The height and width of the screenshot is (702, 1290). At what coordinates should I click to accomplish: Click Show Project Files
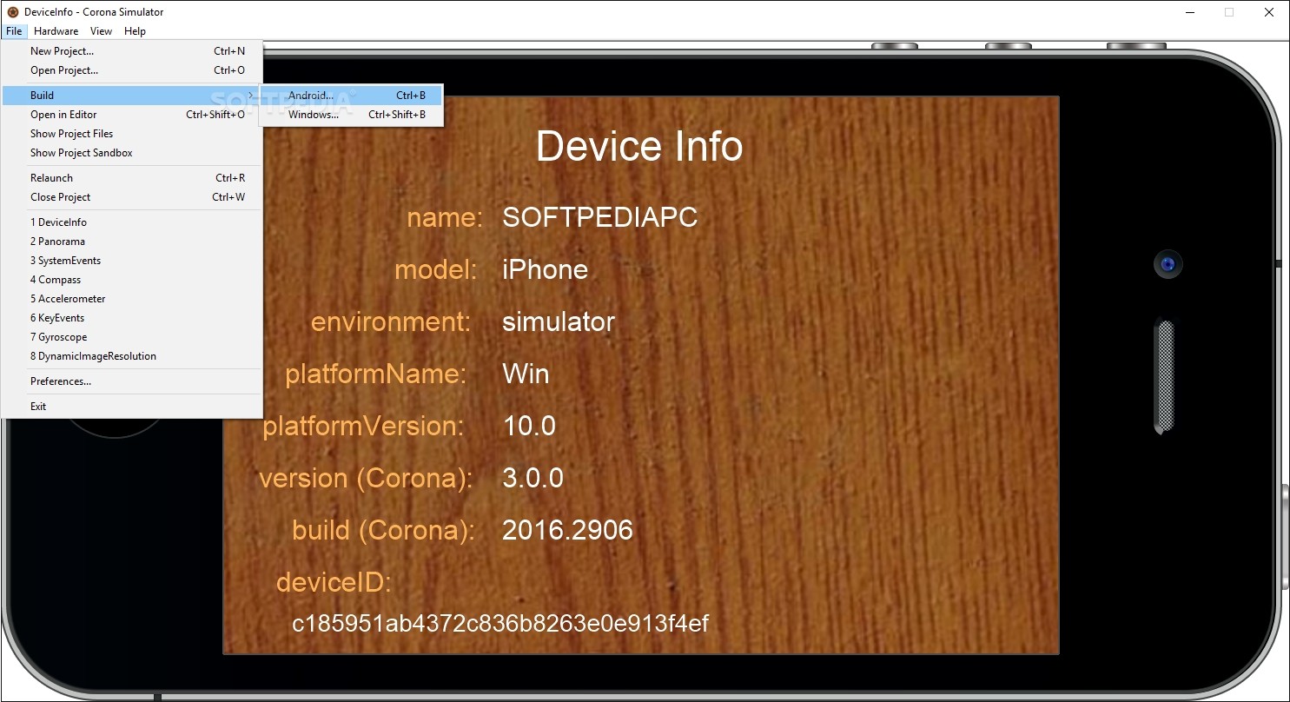coord(131,134)
